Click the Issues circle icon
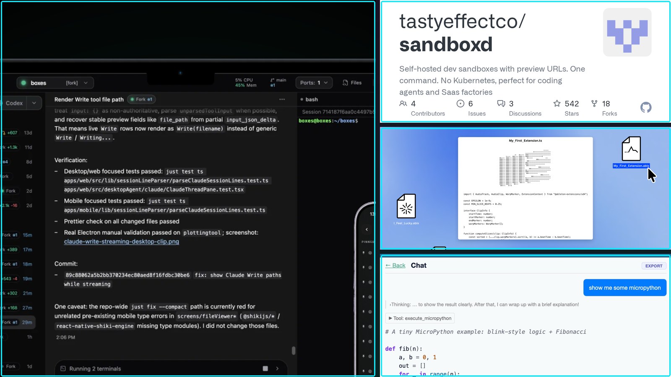671x377 pixels. [x=460, y=103]
